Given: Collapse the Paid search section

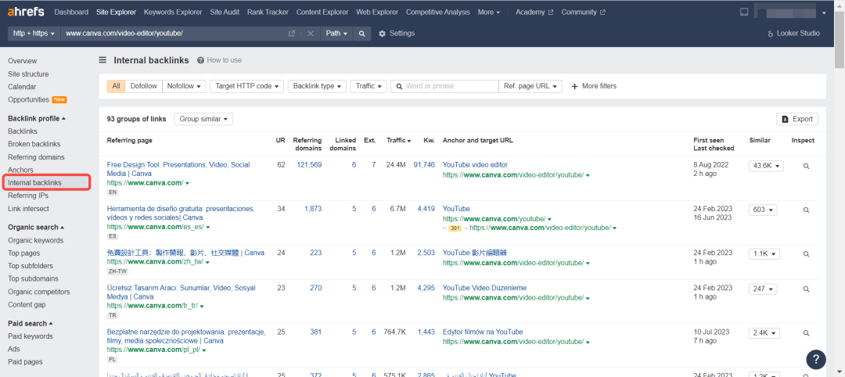Looking at the screenshot, I should point(31,324).
